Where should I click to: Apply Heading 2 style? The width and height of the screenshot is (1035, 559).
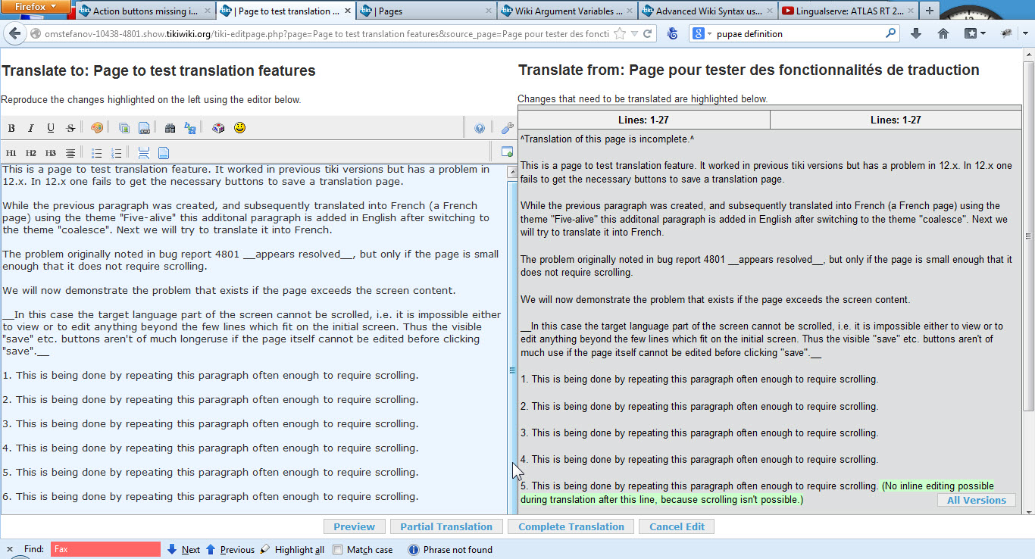[x=31, y=153]
